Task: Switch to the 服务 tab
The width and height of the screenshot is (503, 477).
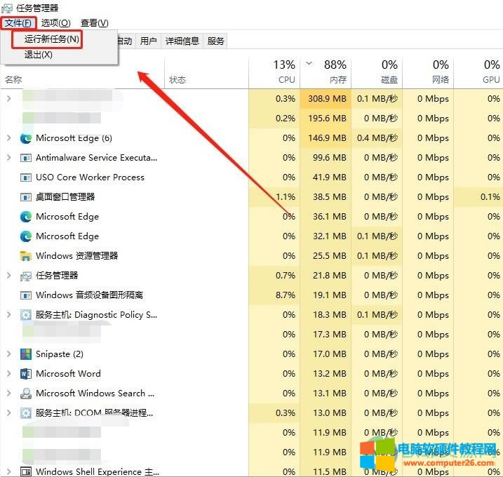Action: click(216, 41)
